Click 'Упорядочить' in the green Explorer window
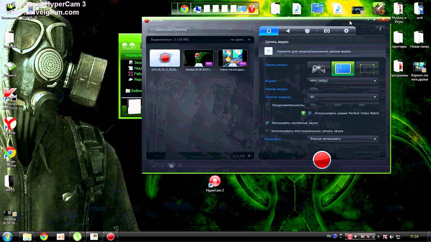The height and width of the screenshot is (242, 431). (133, 55)
